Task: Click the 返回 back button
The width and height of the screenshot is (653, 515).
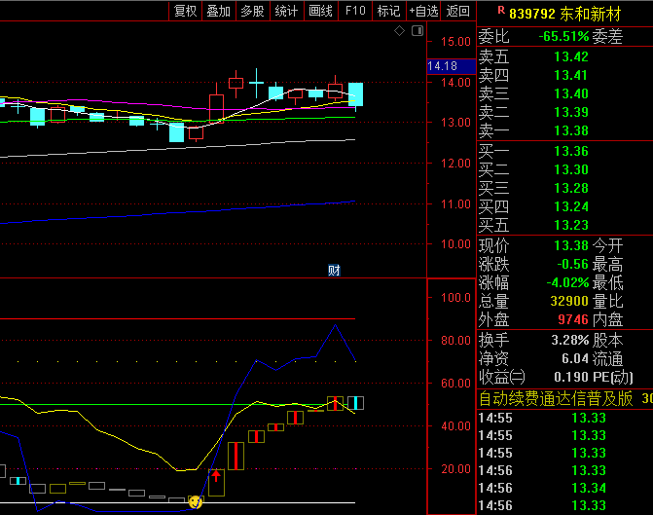Action: [x=458, y=11]
